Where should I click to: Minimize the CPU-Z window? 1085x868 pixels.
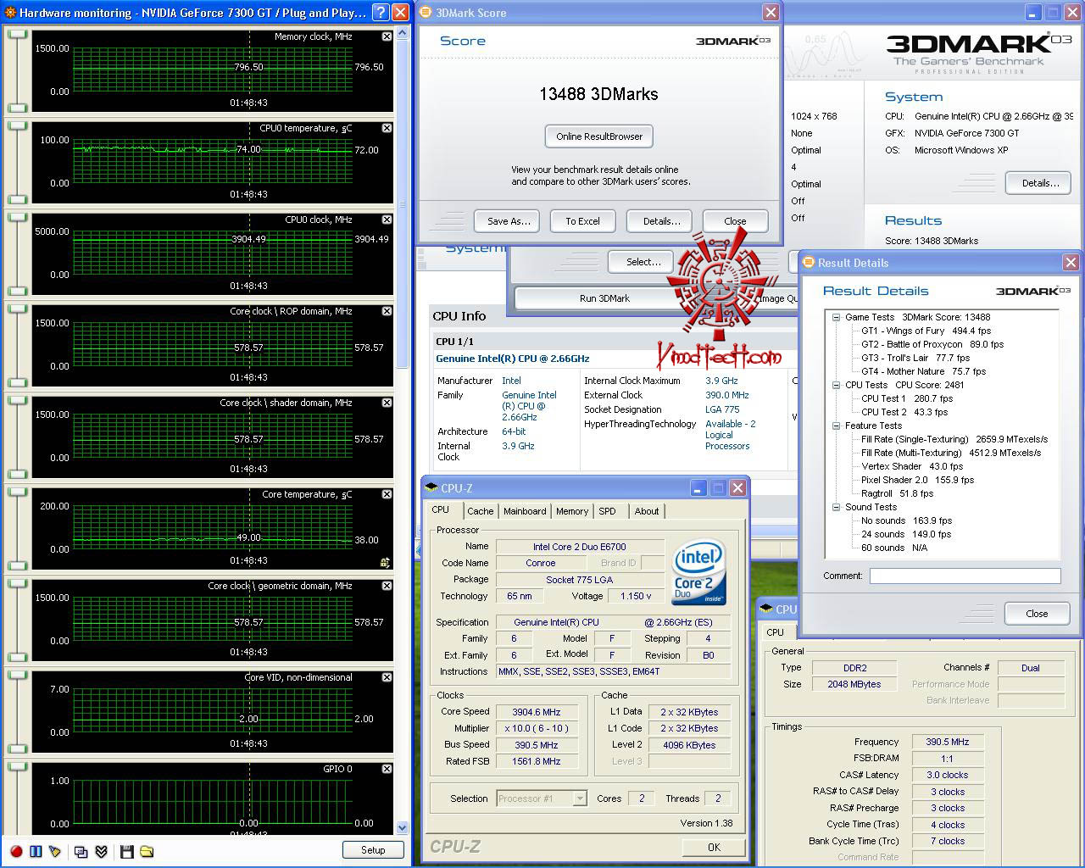coord(698,488)
